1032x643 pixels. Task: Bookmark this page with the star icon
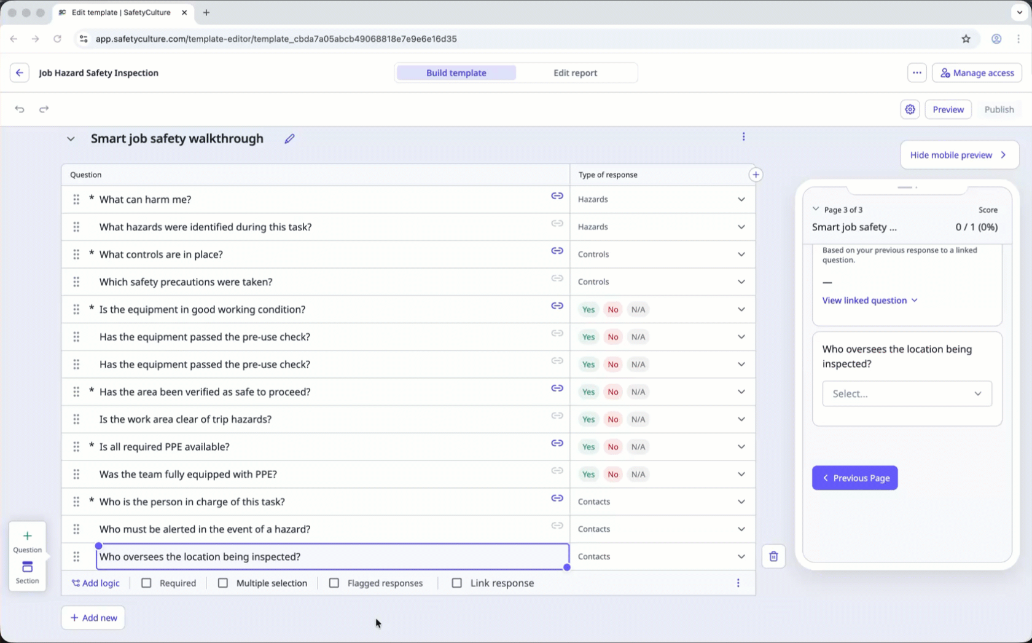966,39
